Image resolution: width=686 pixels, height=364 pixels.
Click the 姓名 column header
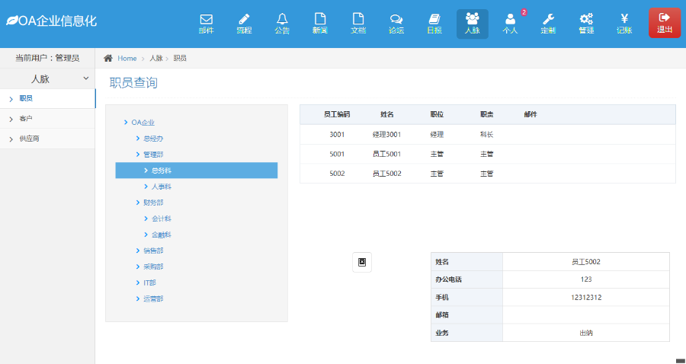coord(386,114)
